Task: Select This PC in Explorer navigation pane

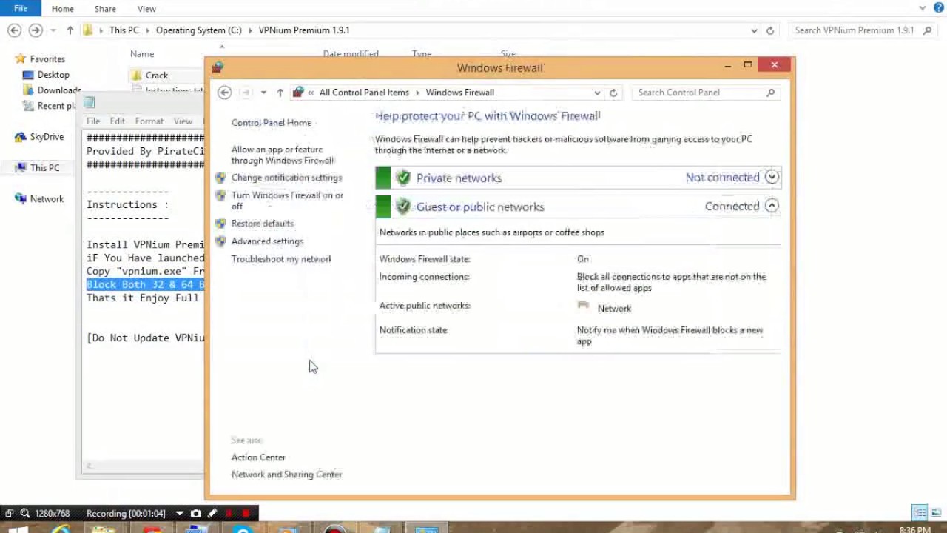Action: [x=44, y=168]
